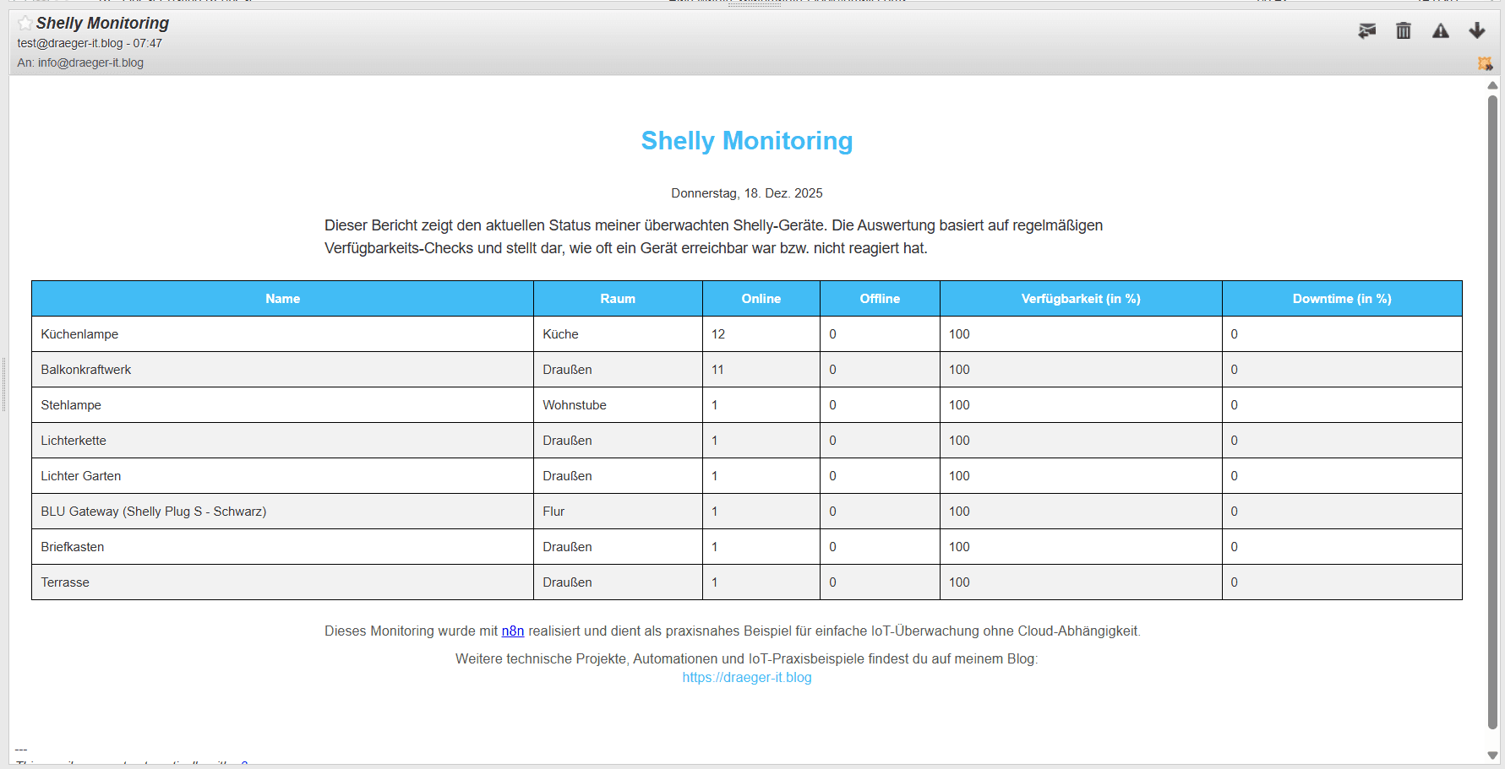The width and height of the screenshot is (1505, 769).
Task: Click recipient address info@draeger-it.blog
Action: (90, 62)
